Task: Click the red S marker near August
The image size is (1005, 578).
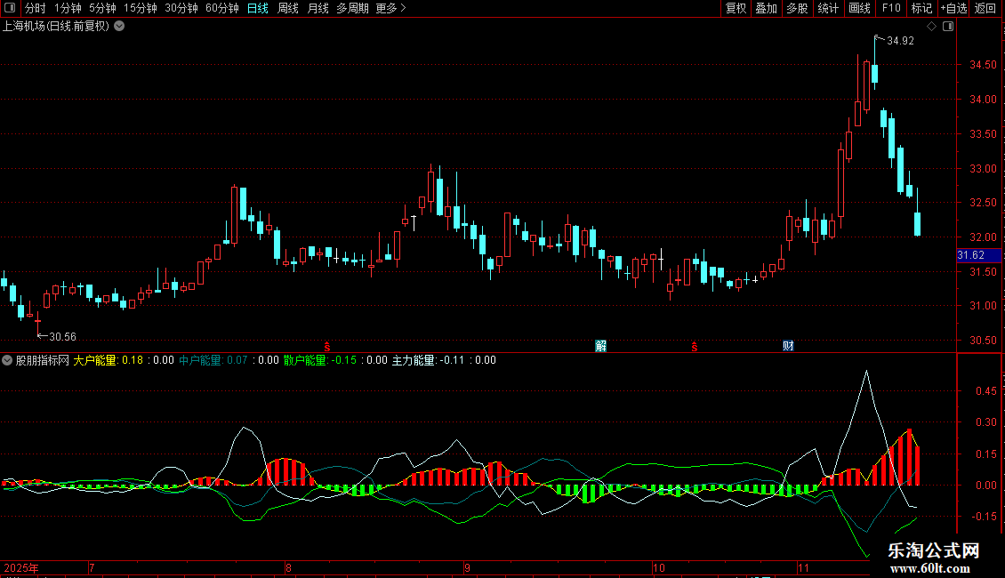Action: coord(327,347)
